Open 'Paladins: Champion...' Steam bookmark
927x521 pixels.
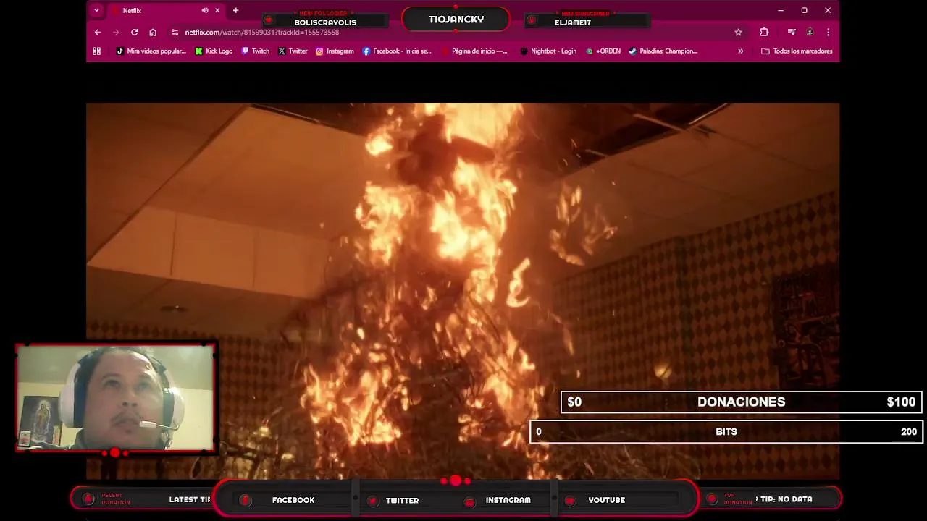[663, 51]
